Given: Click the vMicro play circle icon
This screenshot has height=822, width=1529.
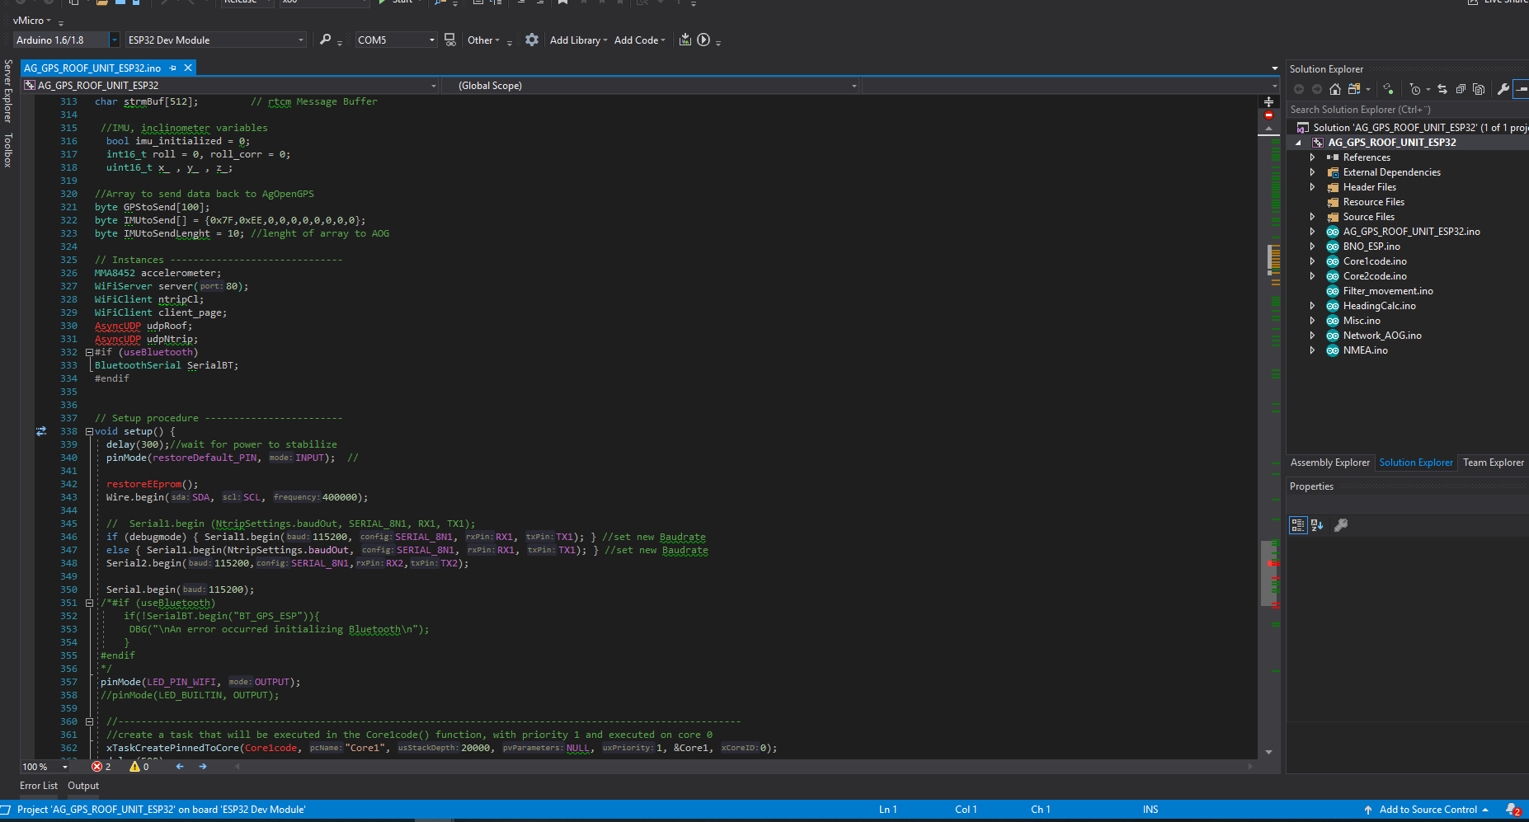Looking at the screenshot, I should pos(703,40).
